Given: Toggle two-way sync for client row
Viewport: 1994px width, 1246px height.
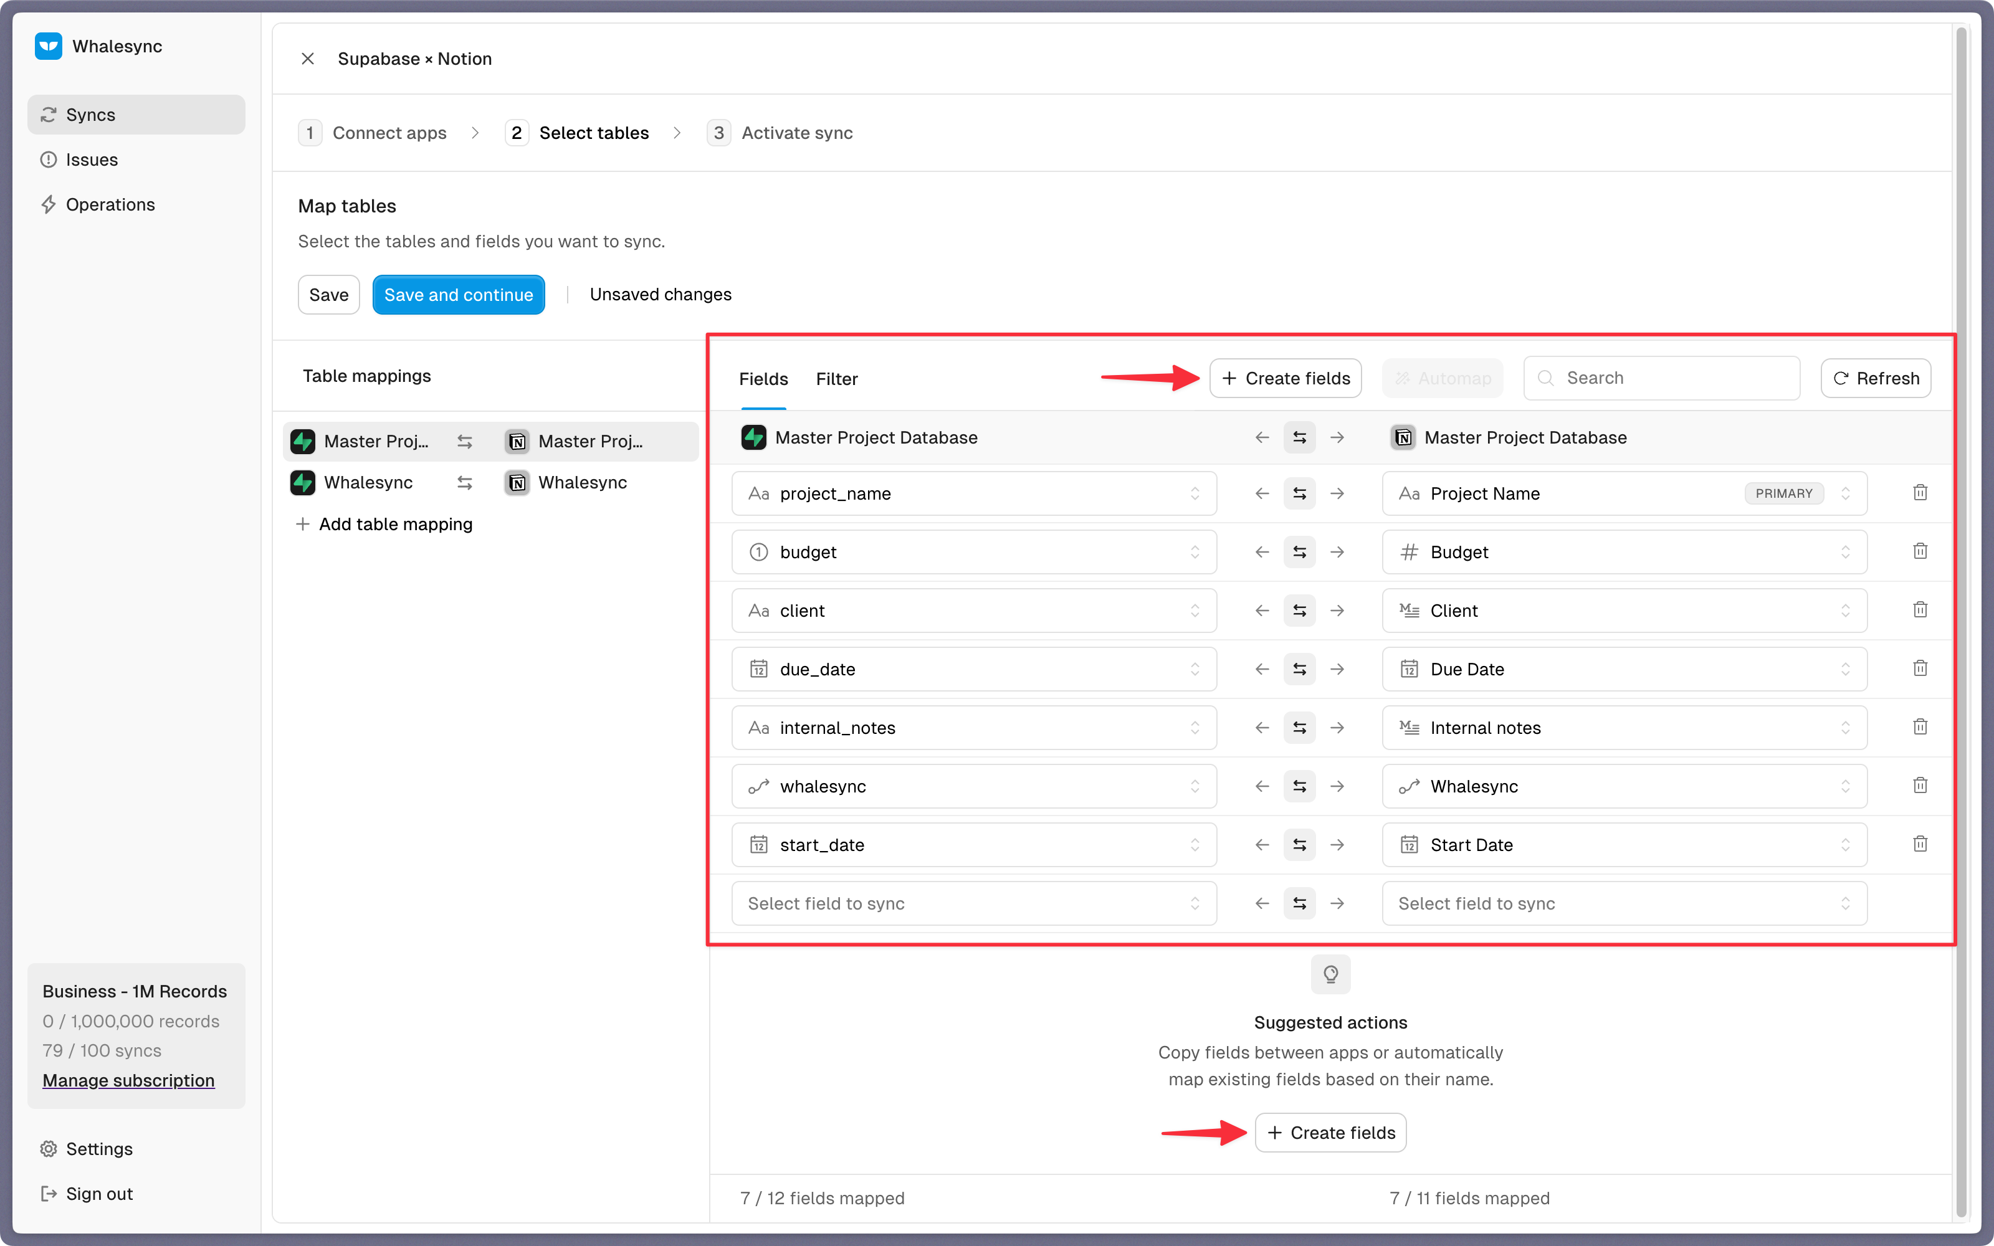Looking at the screenshot, I should pyautogui.click(x=1299, y=611).
